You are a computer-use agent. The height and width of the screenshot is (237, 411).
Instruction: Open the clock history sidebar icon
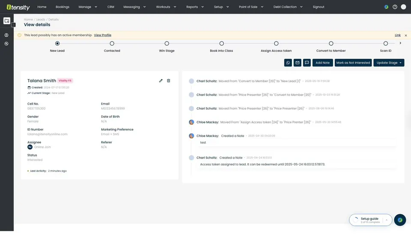(x=6, y=44)
